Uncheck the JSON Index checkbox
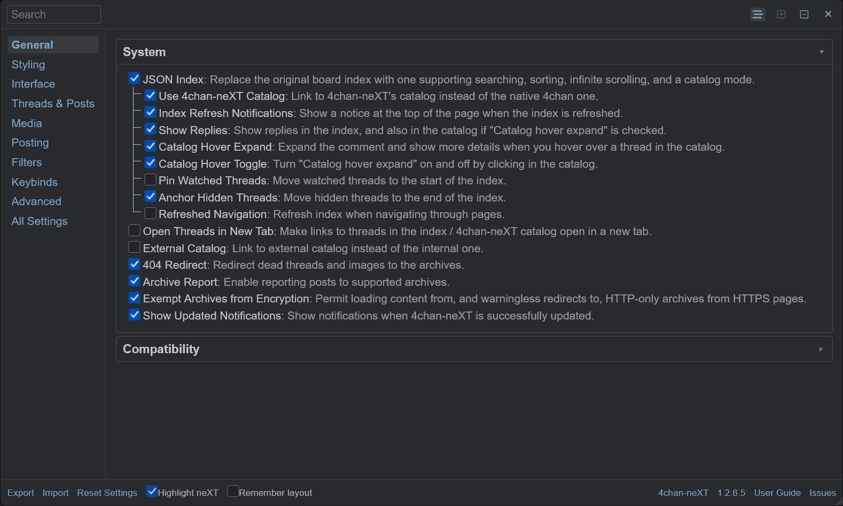 click(135, 79)
